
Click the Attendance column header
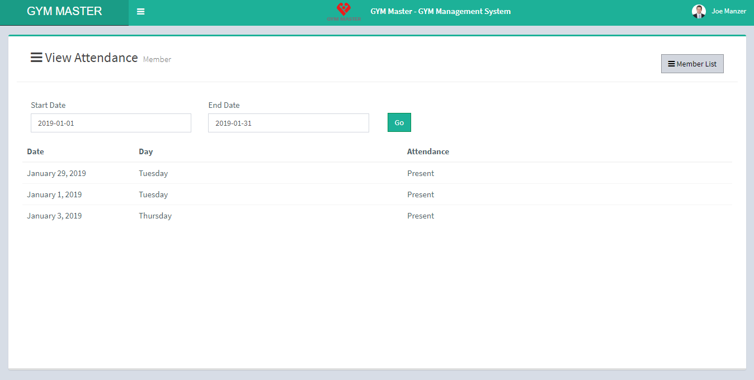(428, 151)
